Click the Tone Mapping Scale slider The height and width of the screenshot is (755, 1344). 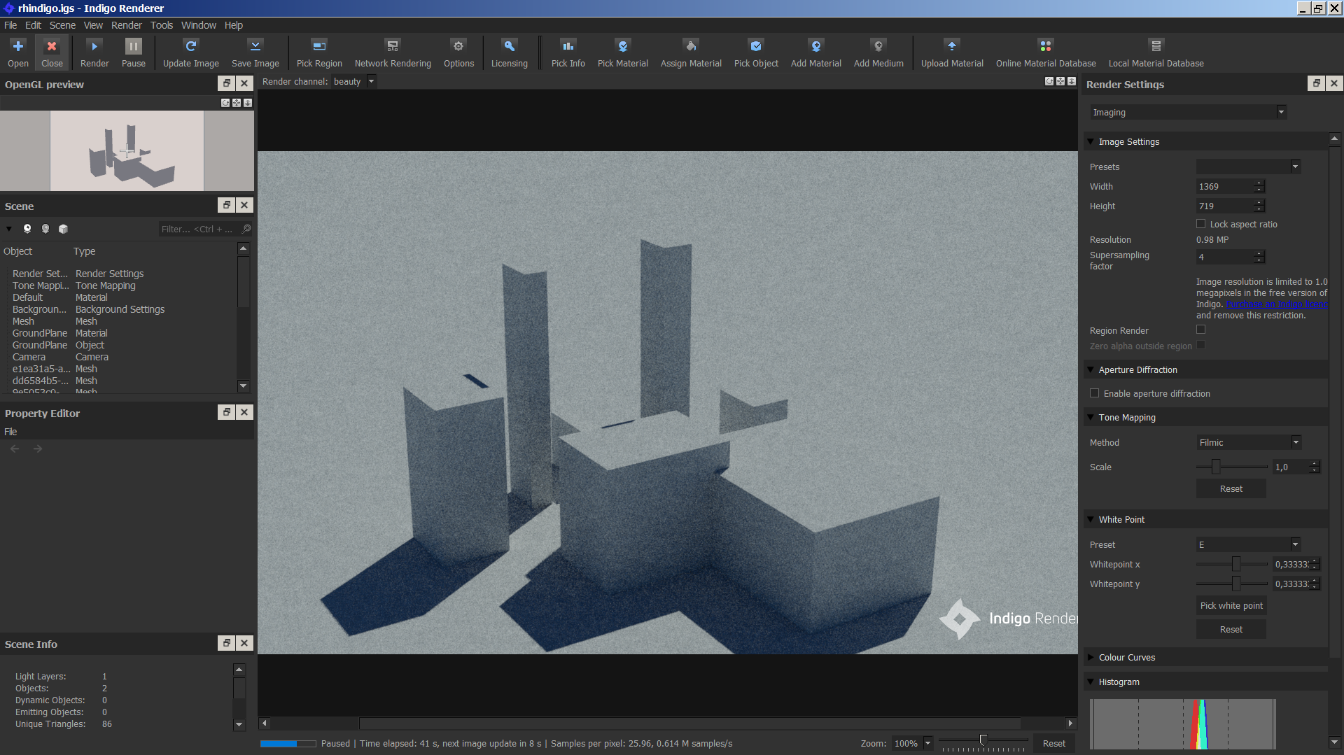coord(1216,467)
